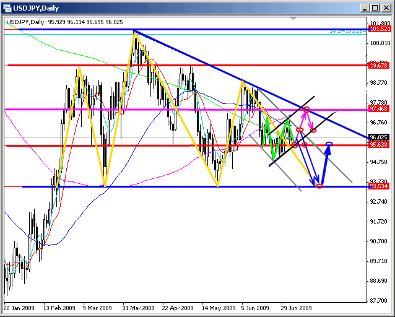Click the 9 Mar 2009 date label
The height and width of the screenshot is (317, 395).
(x=97, y=308)
